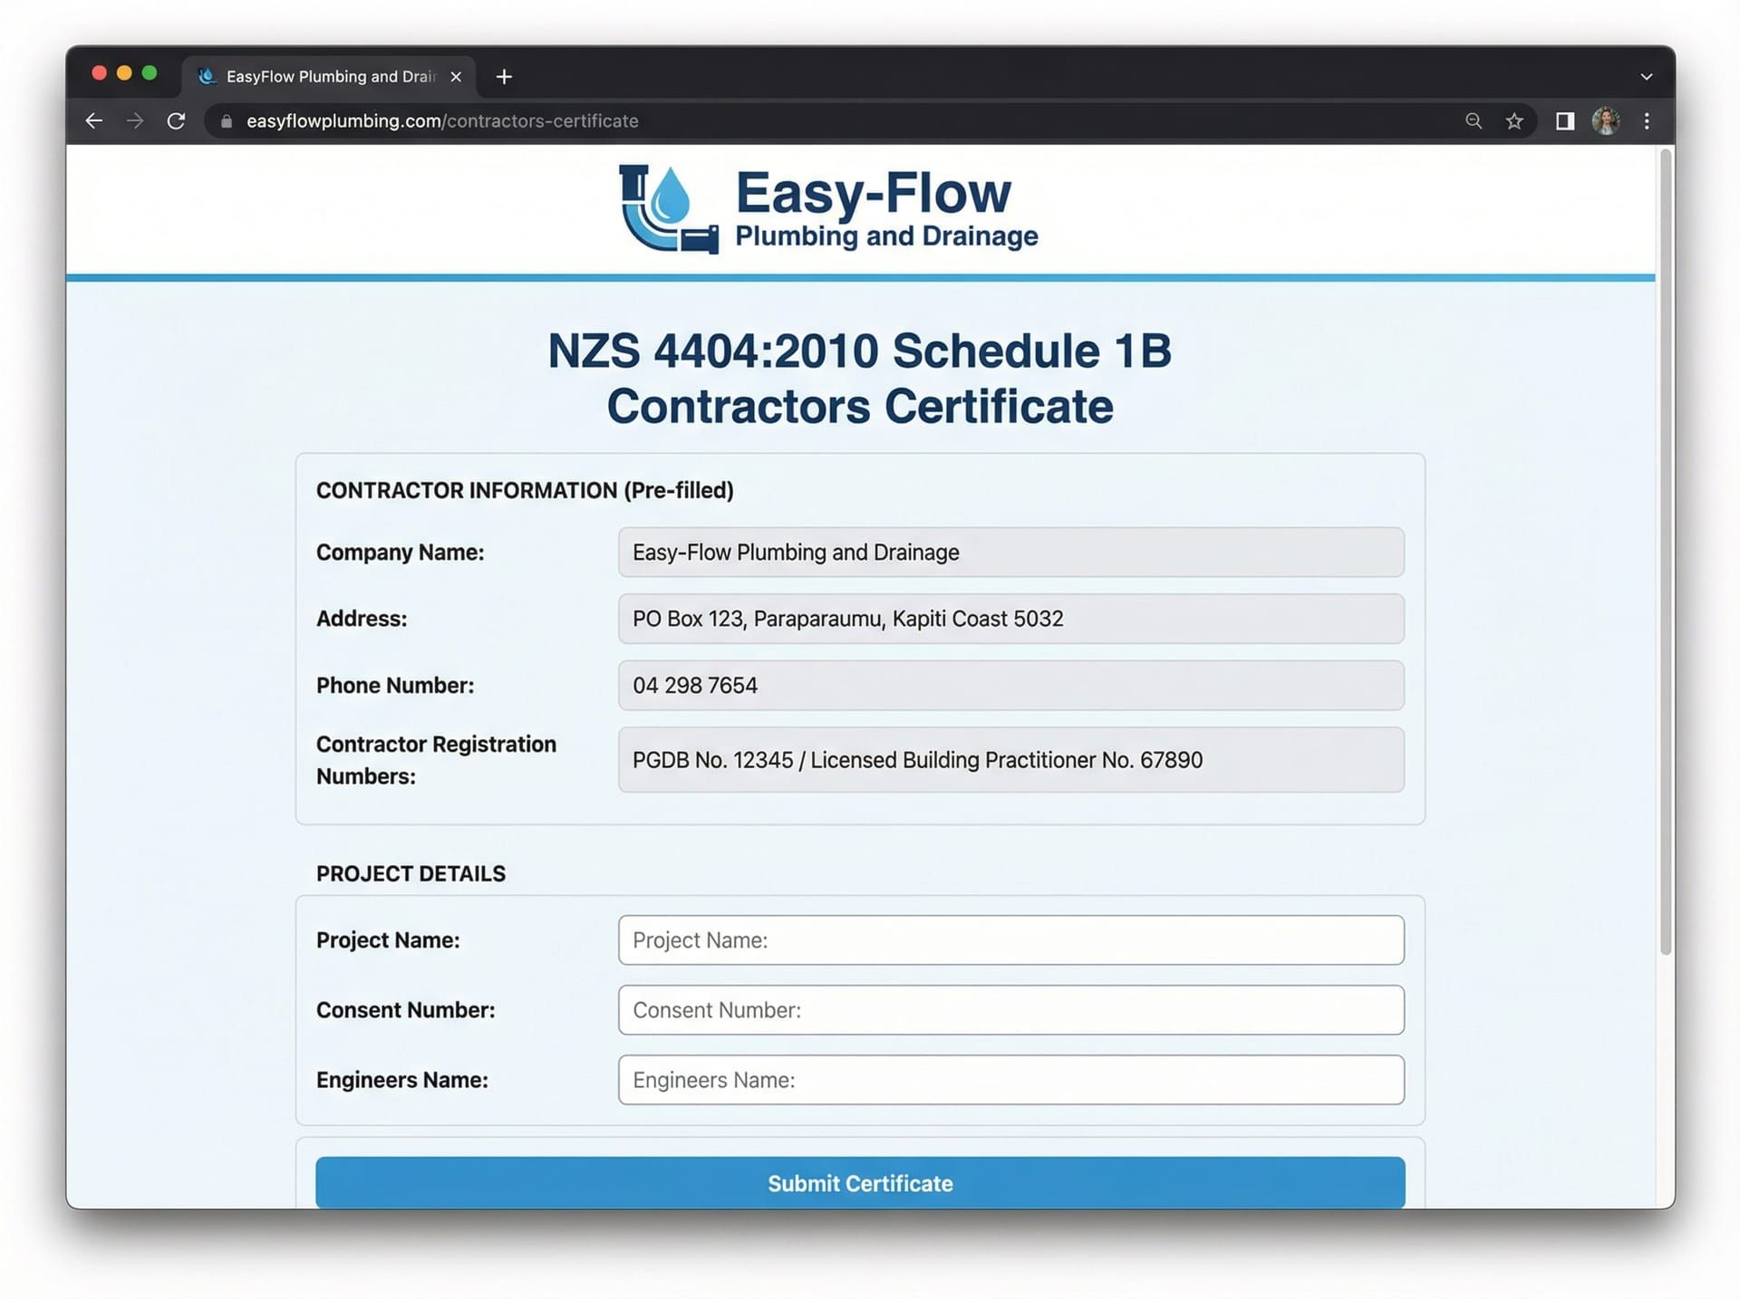
Task: Expand the chevron at the top-right corner
Action: pos(1647,76)
